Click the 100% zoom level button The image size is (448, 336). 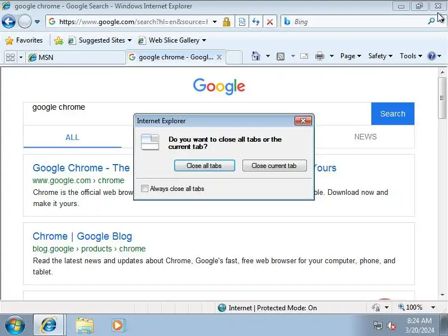click(x=410, y=307)
